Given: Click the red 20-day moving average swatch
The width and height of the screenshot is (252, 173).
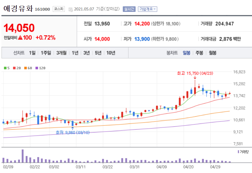Looking at the screenshot, I should pyautogui.click(x=14, y=68).
